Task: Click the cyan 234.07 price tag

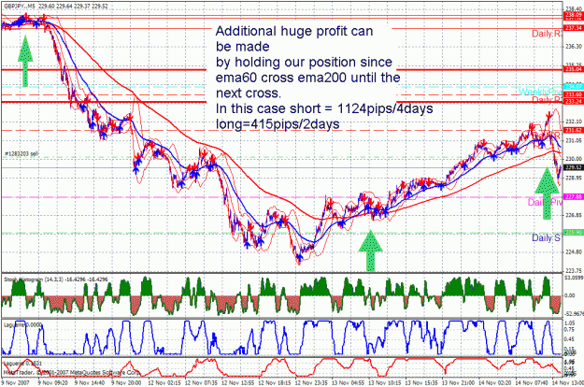Action: pos(574,86)
